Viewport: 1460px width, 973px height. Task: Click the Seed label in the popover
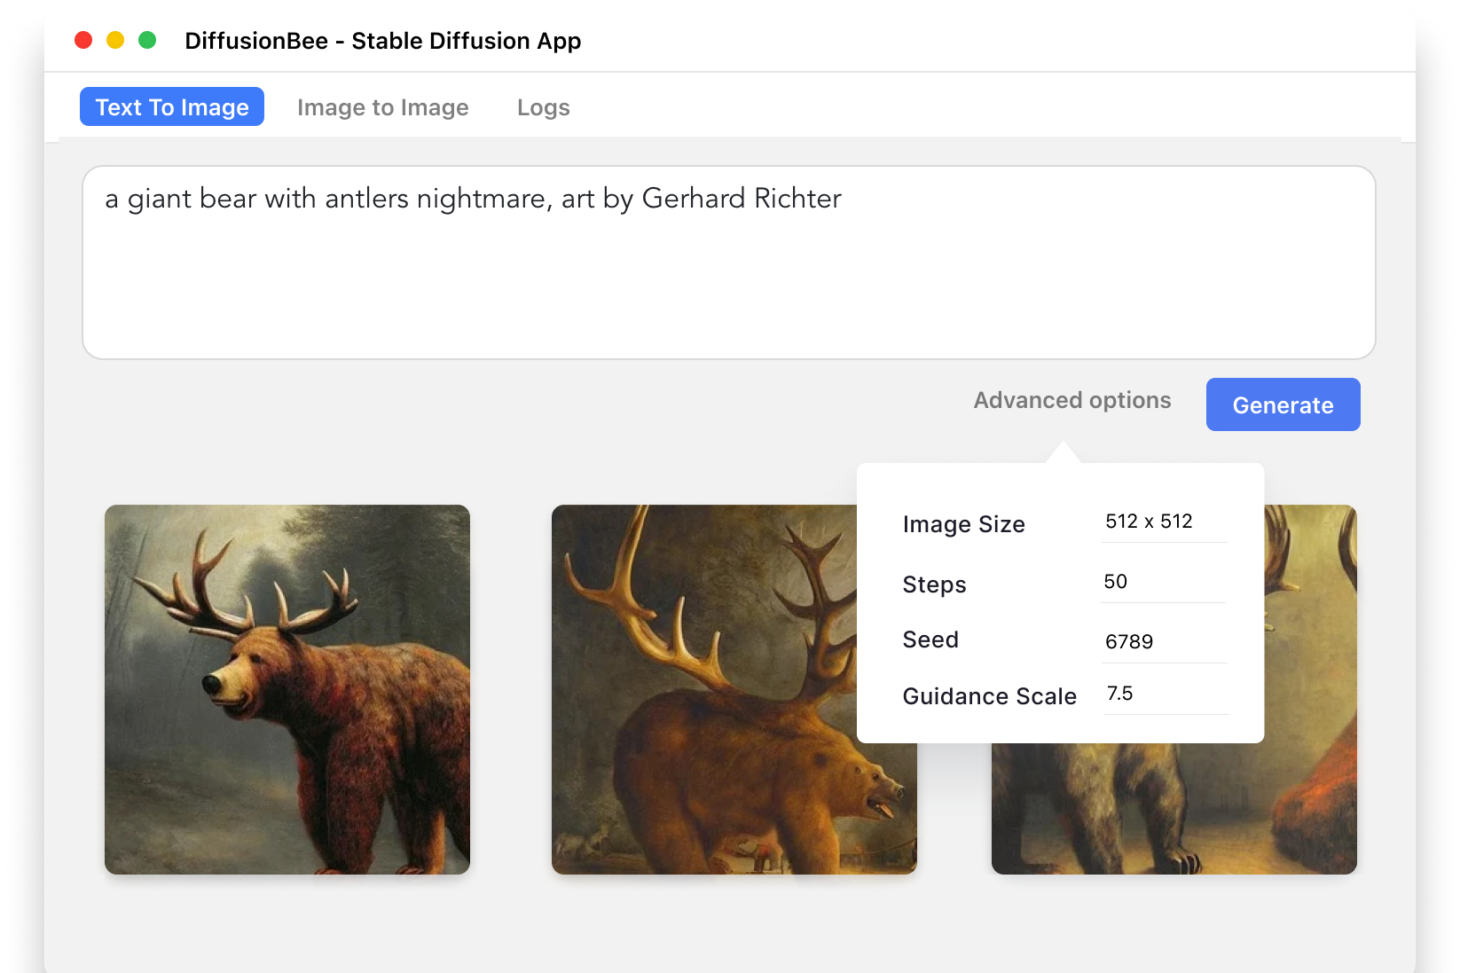(x=930, y=640)
